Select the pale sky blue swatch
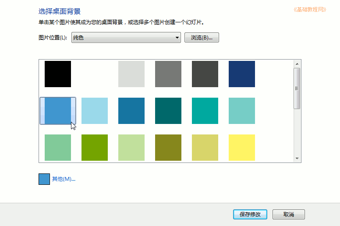This screenshot has width=340, height=226. click(95, 111)
